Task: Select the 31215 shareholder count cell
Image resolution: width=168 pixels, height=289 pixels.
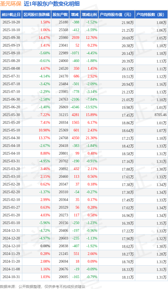Action: click(x=63, y=115)
